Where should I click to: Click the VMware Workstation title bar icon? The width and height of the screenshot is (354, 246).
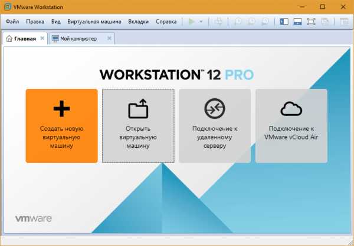tap(8, 6)
